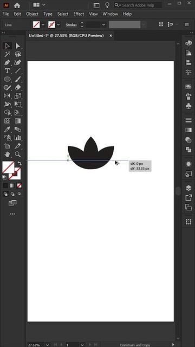
Task: Open the File menu
Action: pos(5,14)
